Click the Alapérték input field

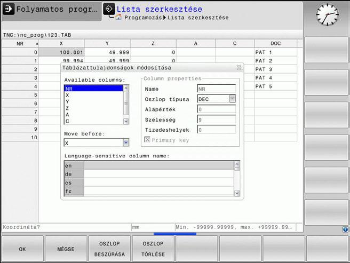[217, 109]
